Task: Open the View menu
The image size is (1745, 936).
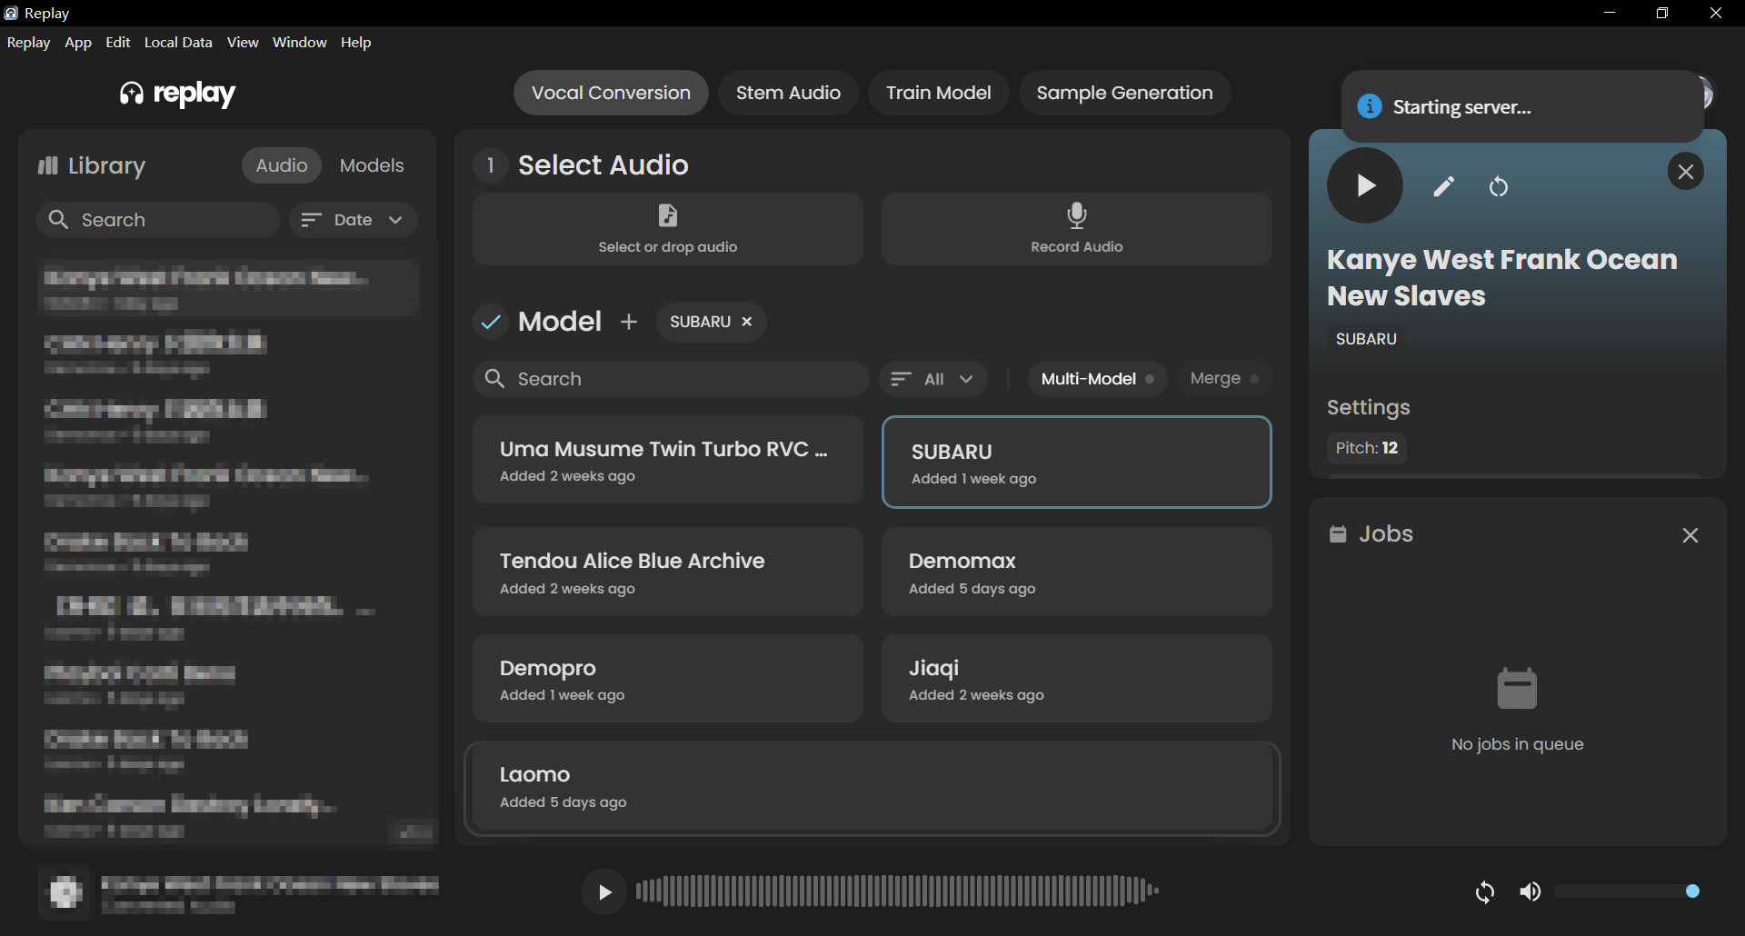Action: (x=243, y=43)
